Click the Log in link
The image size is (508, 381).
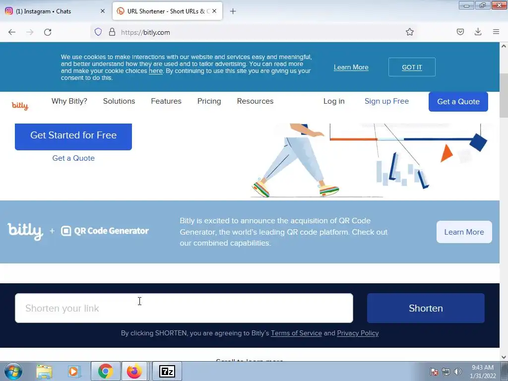[x=334, y=101]
